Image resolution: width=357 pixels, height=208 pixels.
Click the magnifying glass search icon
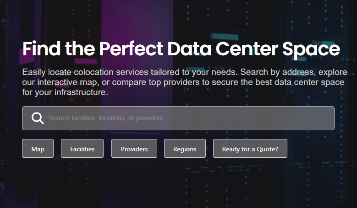pyautogui.click(x=38, y=118)
